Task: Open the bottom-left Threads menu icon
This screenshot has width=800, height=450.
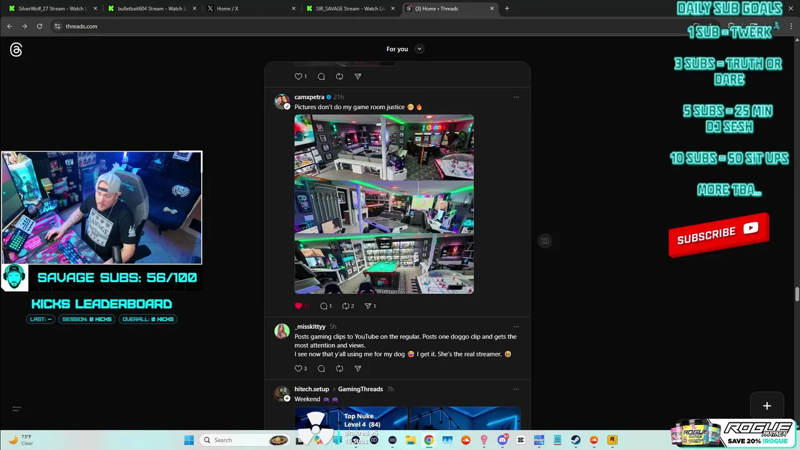Action: pyautogui.click(x=17, y=409)
